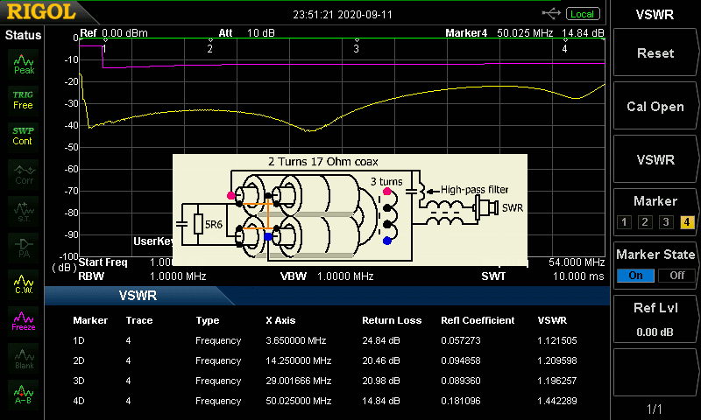Select marker 3 in Marker softkey
Screen dimensions: 701x420
pyautogui.click(x=666, y=221)
